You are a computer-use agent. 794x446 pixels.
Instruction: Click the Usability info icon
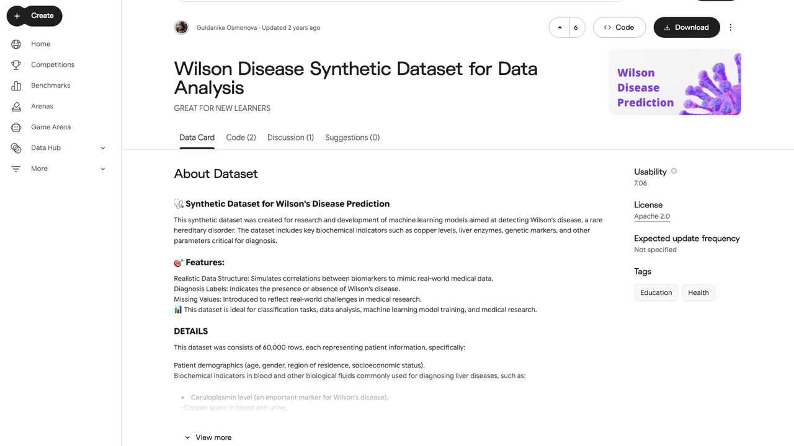674,171
